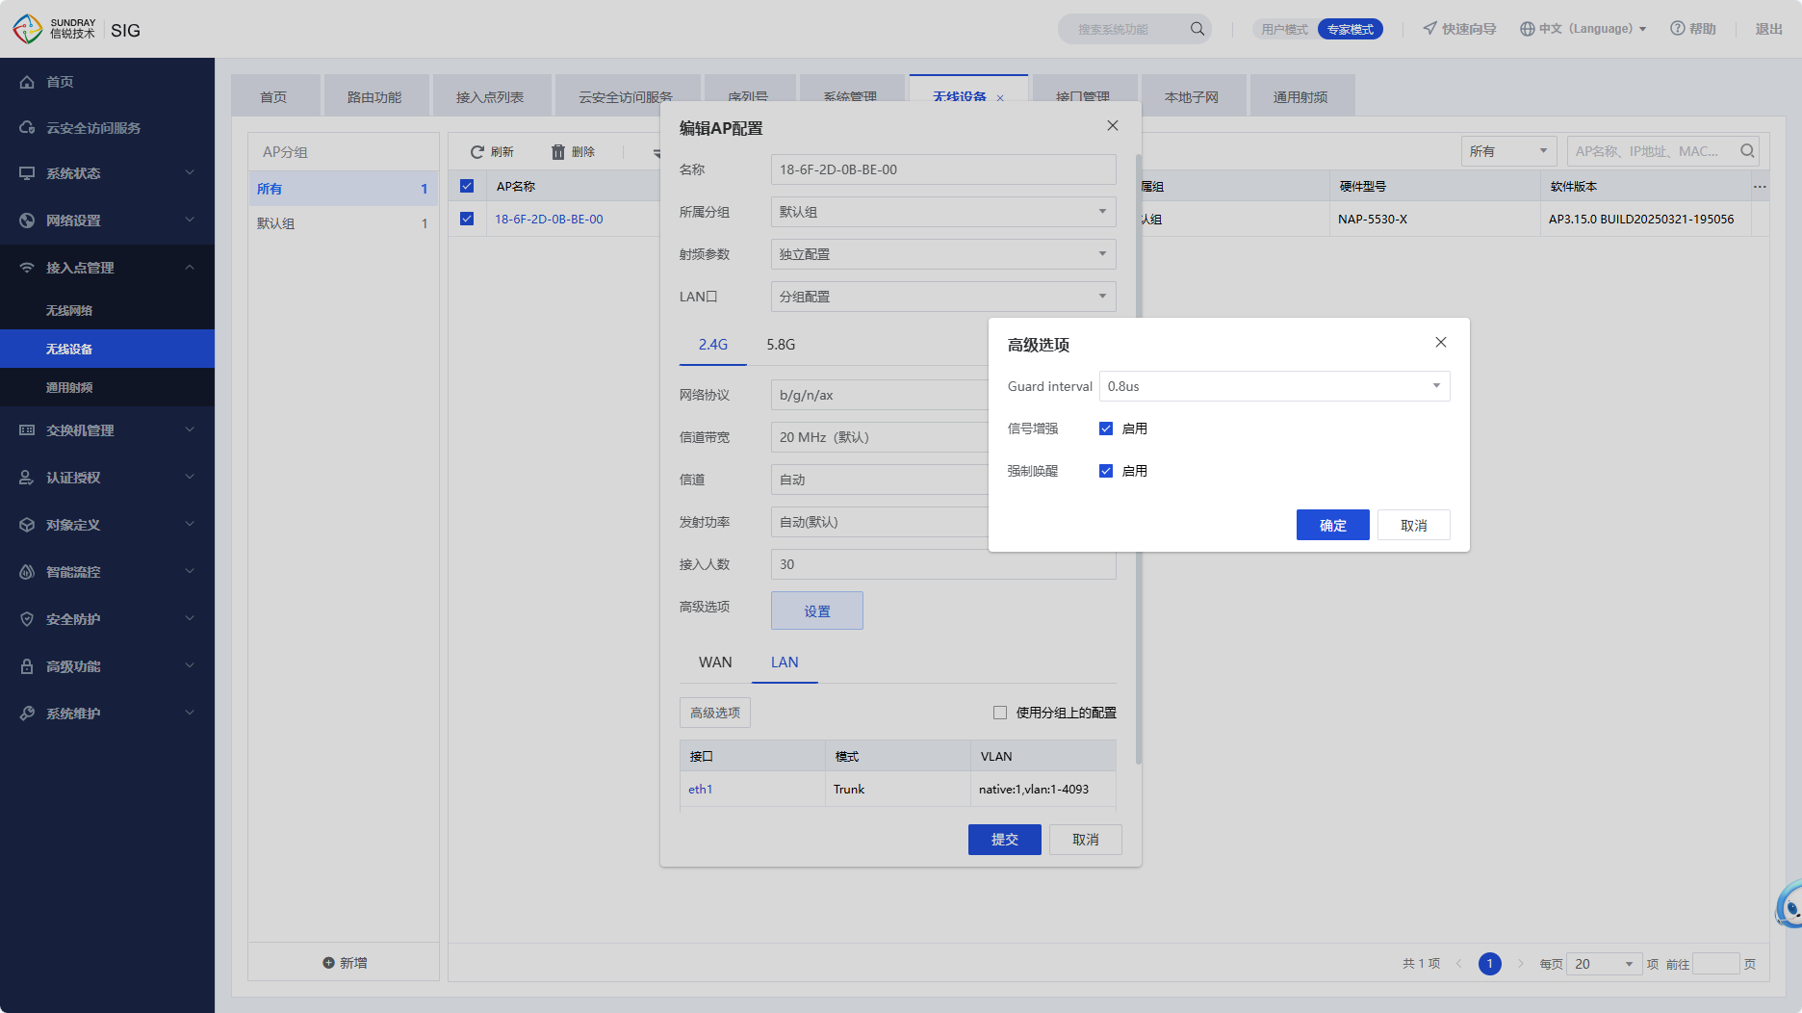The width and height of the screenshot is (1802, 1013).
Task: Open the eth1 interface link
Action: pos(700,789)
